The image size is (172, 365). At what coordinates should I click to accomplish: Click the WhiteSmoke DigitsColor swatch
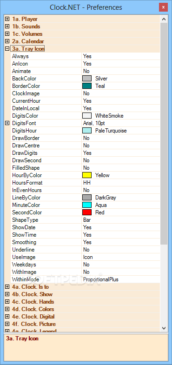(x=87, y=116)
